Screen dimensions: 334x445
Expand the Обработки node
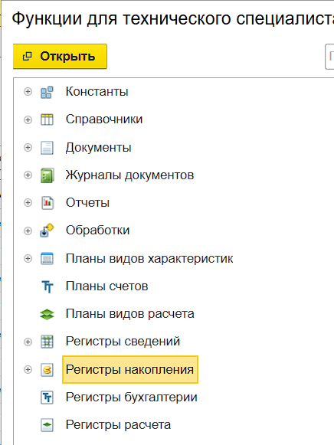click(28, 231)
